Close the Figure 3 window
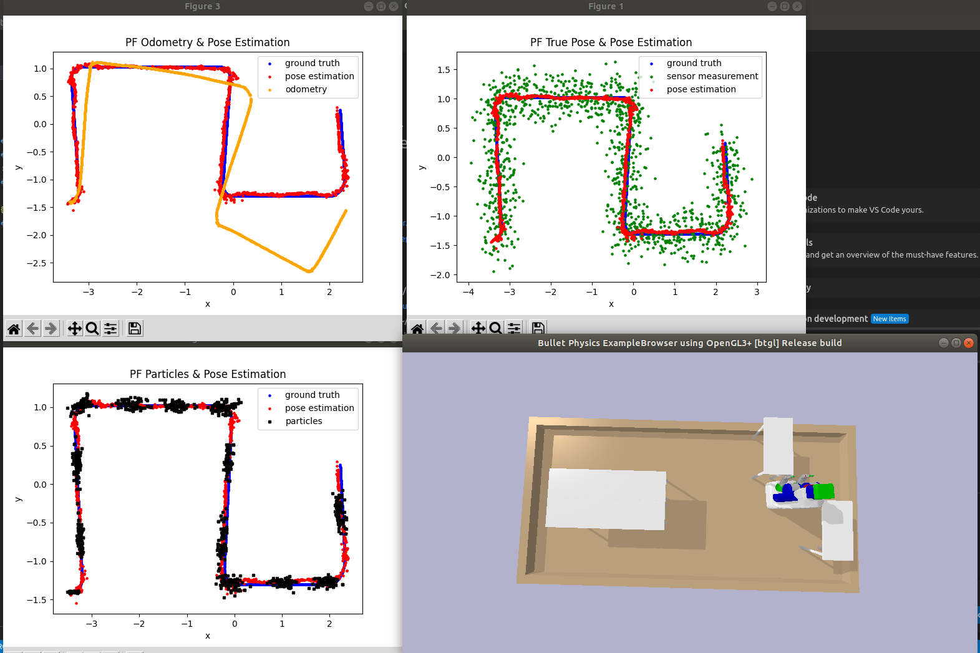The image size is (980, 653). [x=394, y=6]
